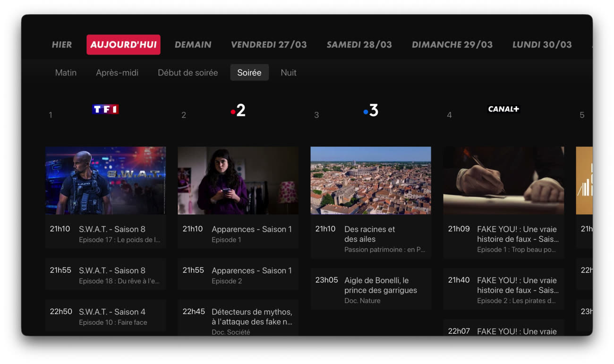The width and height of the screenshot is (614, 364).
Task: Open the VENDREDI 27/03 schedule
Action: 269,45
